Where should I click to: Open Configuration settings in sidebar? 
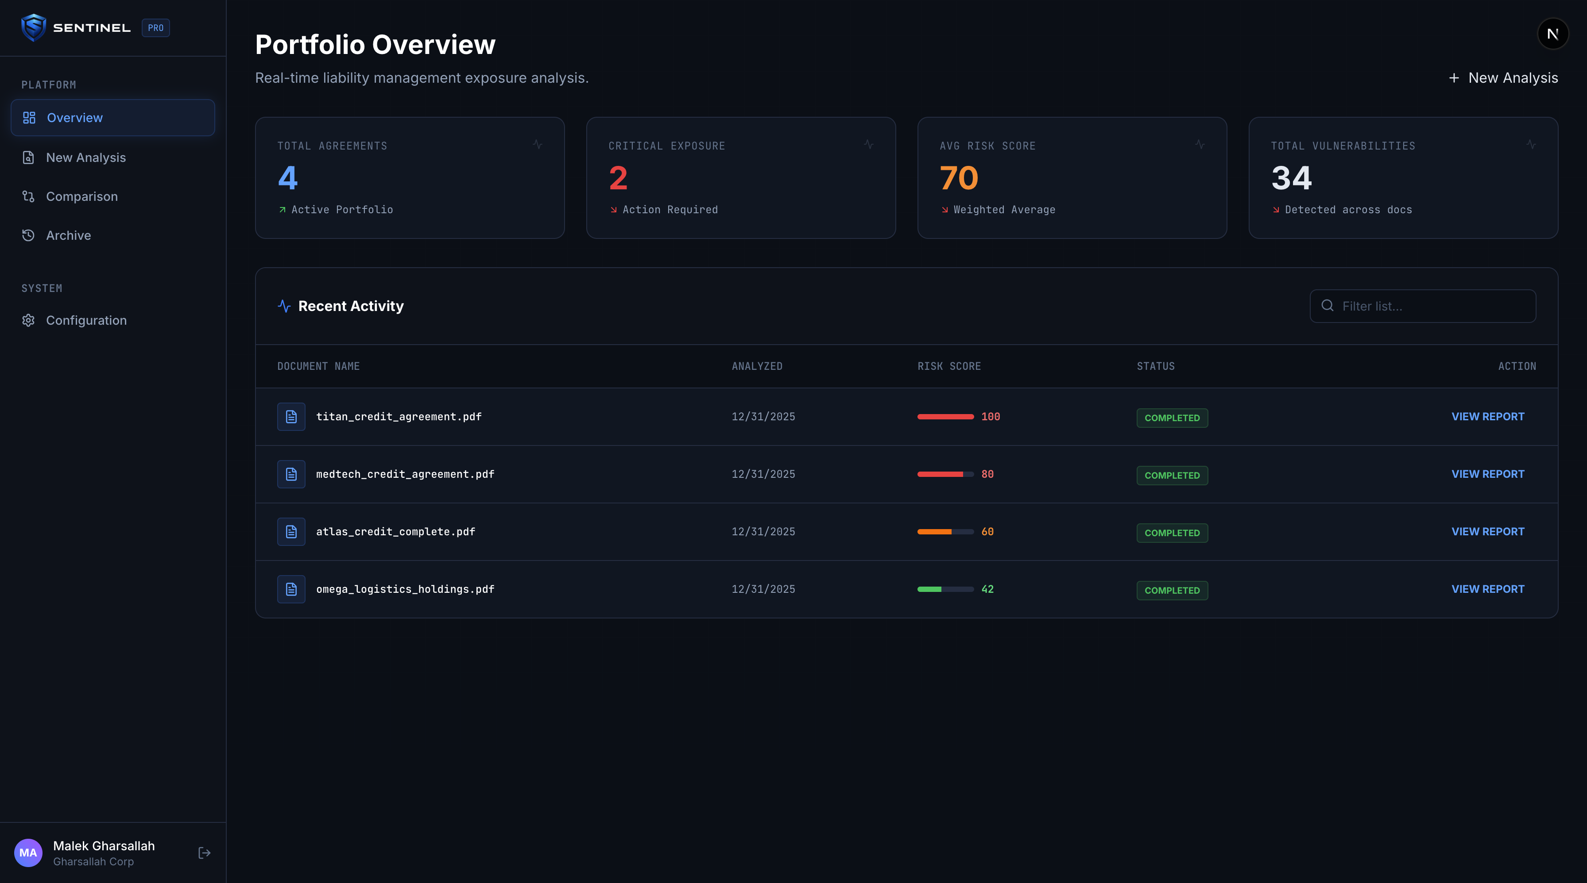point(85,321)
